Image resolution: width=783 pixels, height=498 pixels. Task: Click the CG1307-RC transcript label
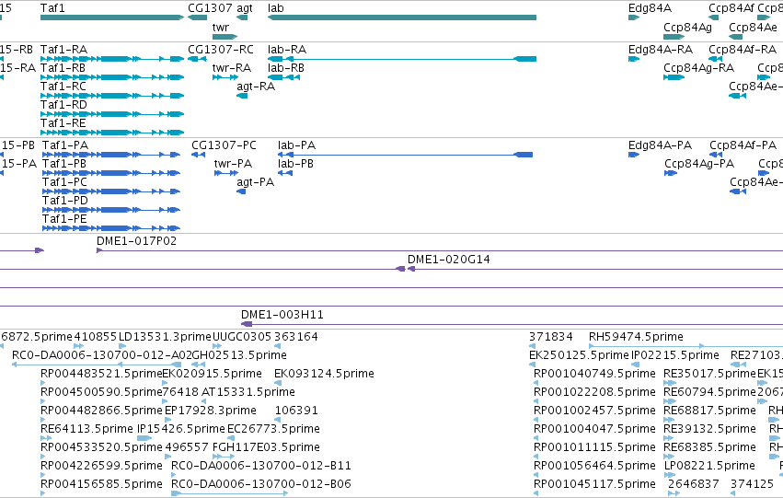coord(221,50)
